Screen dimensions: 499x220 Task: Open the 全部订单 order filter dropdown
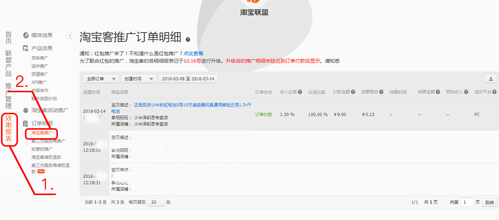pos(99,79)
